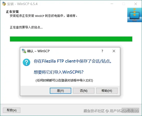The height and width of the screenshot is (116, 142).
Task: Click the Filezilla FTP client message line
Action: pyautogui.click(x=73, y=61)
